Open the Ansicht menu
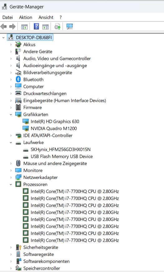Image resolution: width=164 pixels, height=272 pixels. (46, 17)
